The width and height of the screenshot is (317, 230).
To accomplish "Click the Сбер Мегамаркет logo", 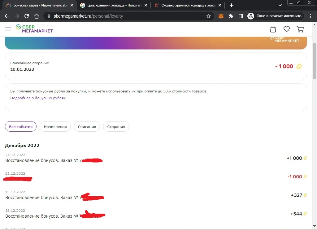I will (x=34, y=29).
